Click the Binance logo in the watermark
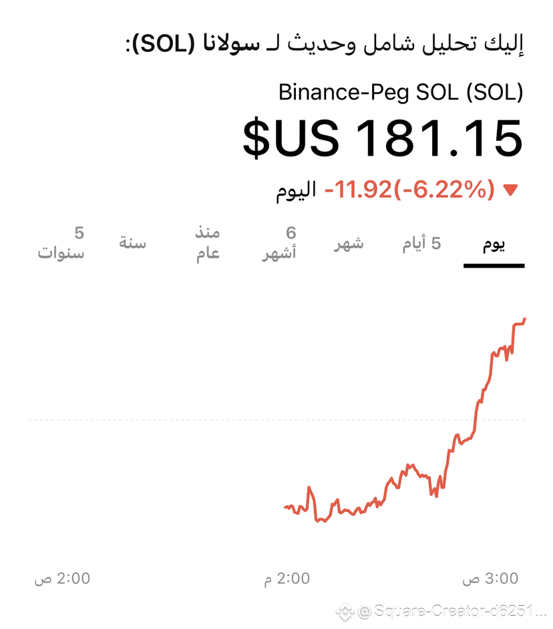 pos(345,612)
